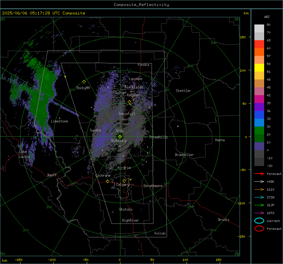Click the current legend label

click(273, 221)
